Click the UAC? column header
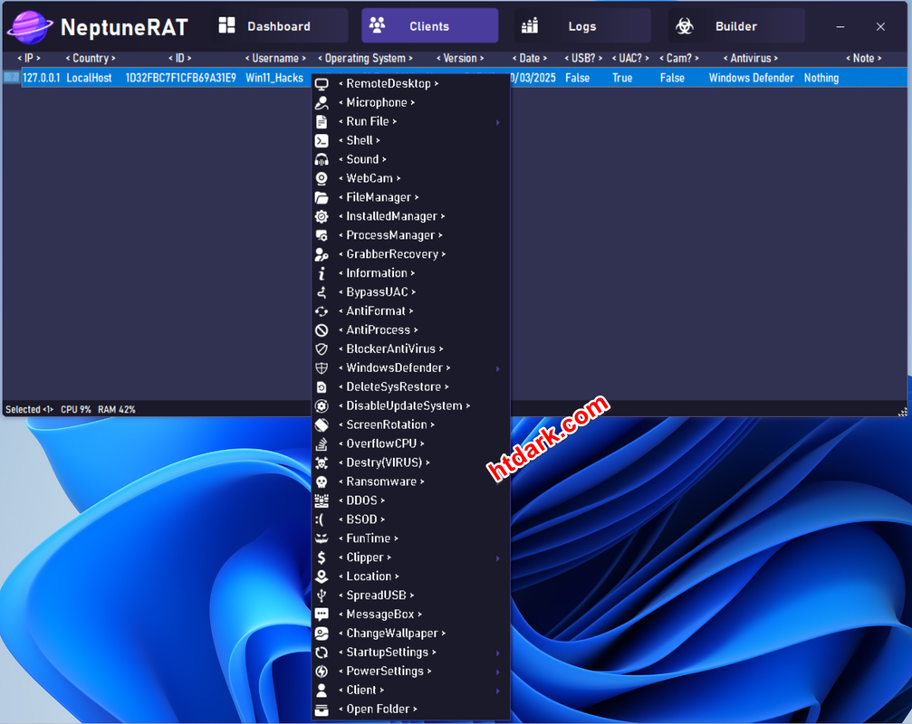912x724 pixels. pos(630,58)
